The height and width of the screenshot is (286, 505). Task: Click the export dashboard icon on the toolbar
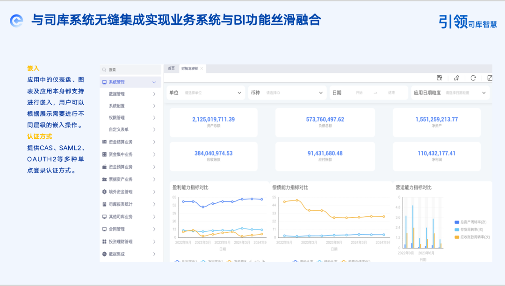point(440,79)
